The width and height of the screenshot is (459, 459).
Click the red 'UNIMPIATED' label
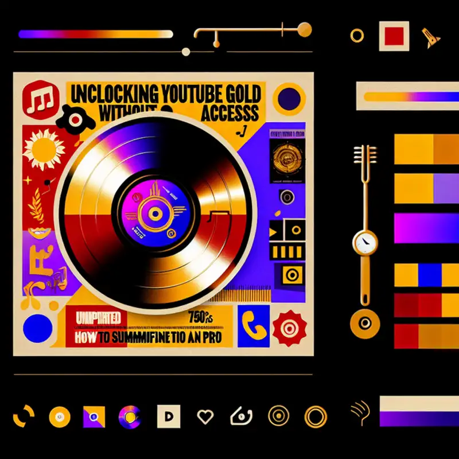pyautogui.click(x=98, y=318)
